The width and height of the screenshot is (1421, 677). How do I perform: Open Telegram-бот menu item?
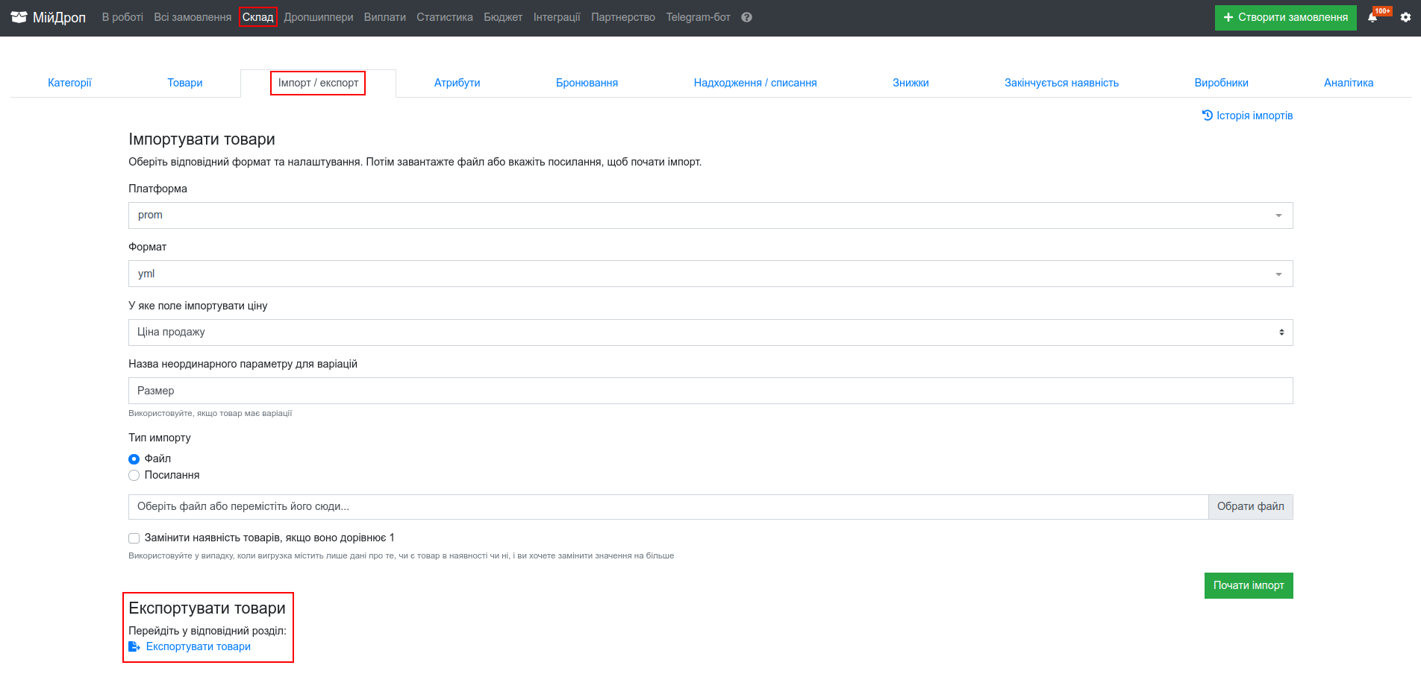[698, 17]
